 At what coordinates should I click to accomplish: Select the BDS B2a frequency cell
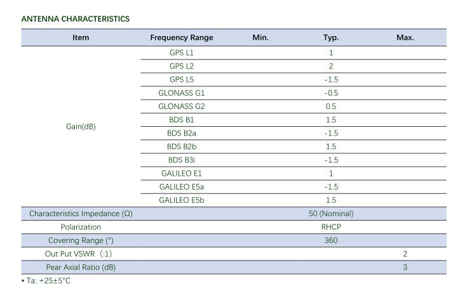pyautogui.click(x=181, y=133)
